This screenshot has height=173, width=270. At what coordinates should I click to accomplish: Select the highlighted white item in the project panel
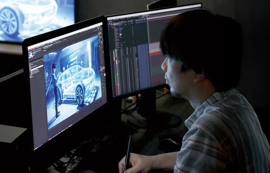point(36,67)
